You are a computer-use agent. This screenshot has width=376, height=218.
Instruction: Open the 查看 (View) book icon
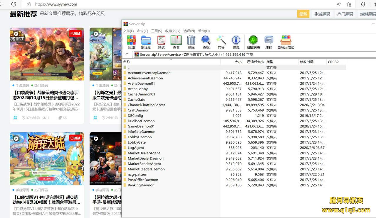point(176,40)
